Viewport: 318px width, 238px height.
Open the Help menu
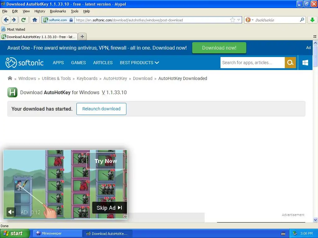tap(86, 11)
